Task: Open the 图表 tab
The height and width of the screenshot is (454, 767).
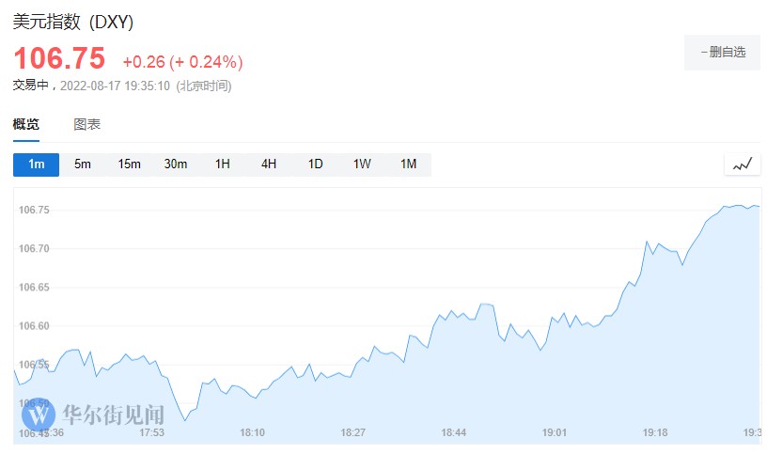Action: [87, 124]
